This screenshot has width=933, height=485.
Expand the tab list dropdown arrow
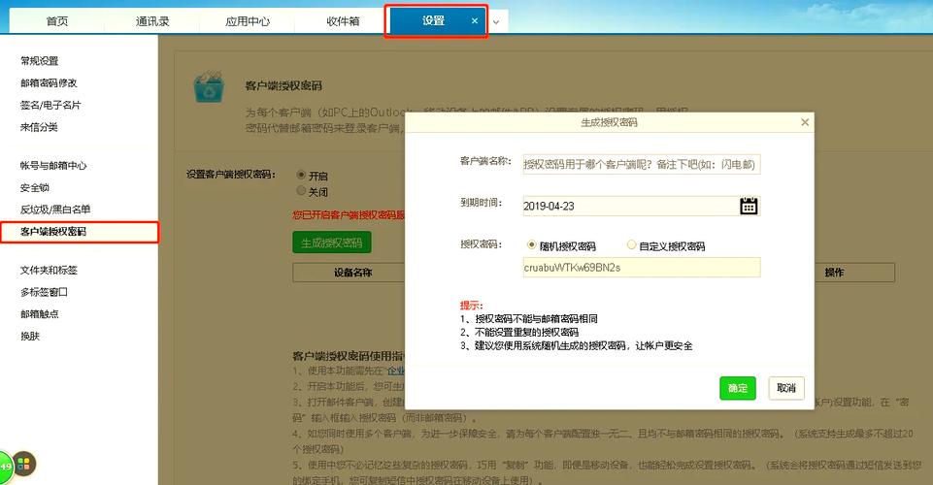tap(496, 22)
